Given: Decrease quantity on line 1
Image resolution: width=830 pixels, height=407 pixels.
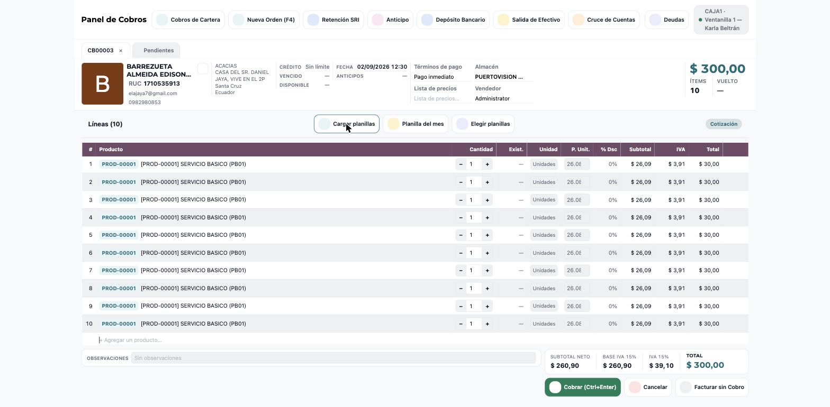Looking at the screenshot, I should tap(461, 164).
